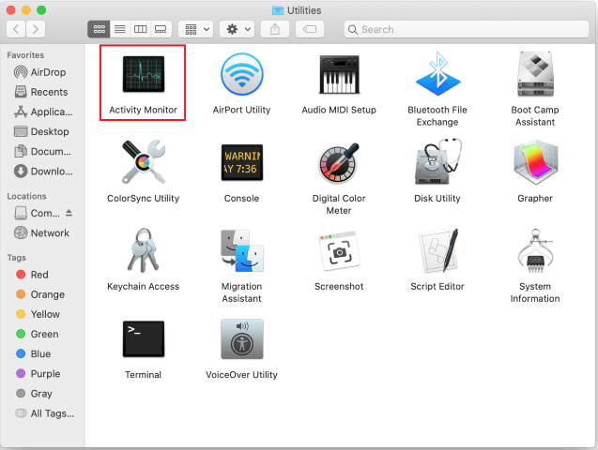
Task: Select the Computer location in sidebar
Action: click(37, 213)
